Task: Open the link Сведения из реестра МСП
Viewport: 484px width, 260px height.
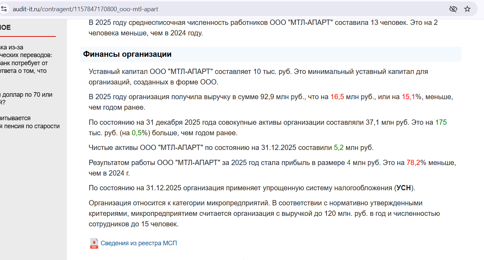Action: [139, 243]
